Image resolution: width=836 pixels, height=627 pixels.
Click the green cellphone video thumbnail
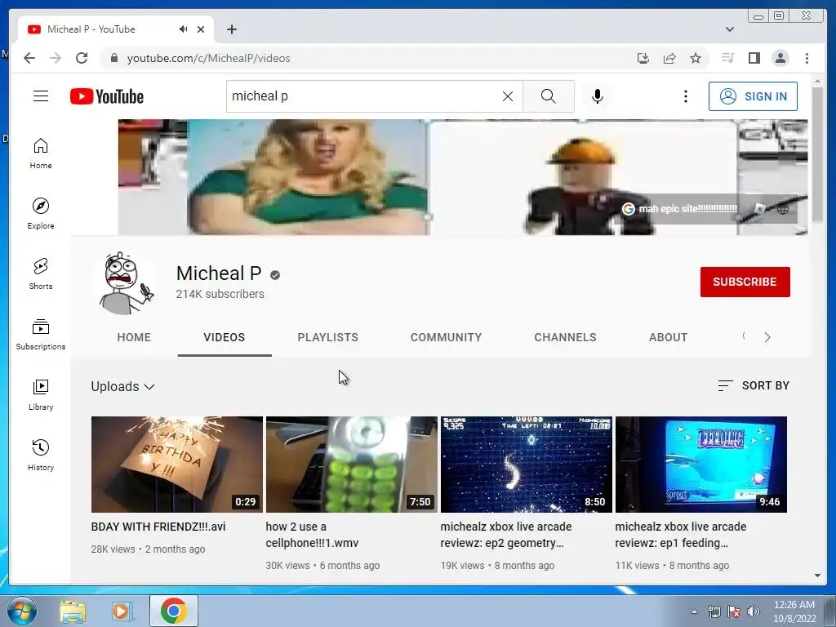pyautogui.click(x=351, y=465)
